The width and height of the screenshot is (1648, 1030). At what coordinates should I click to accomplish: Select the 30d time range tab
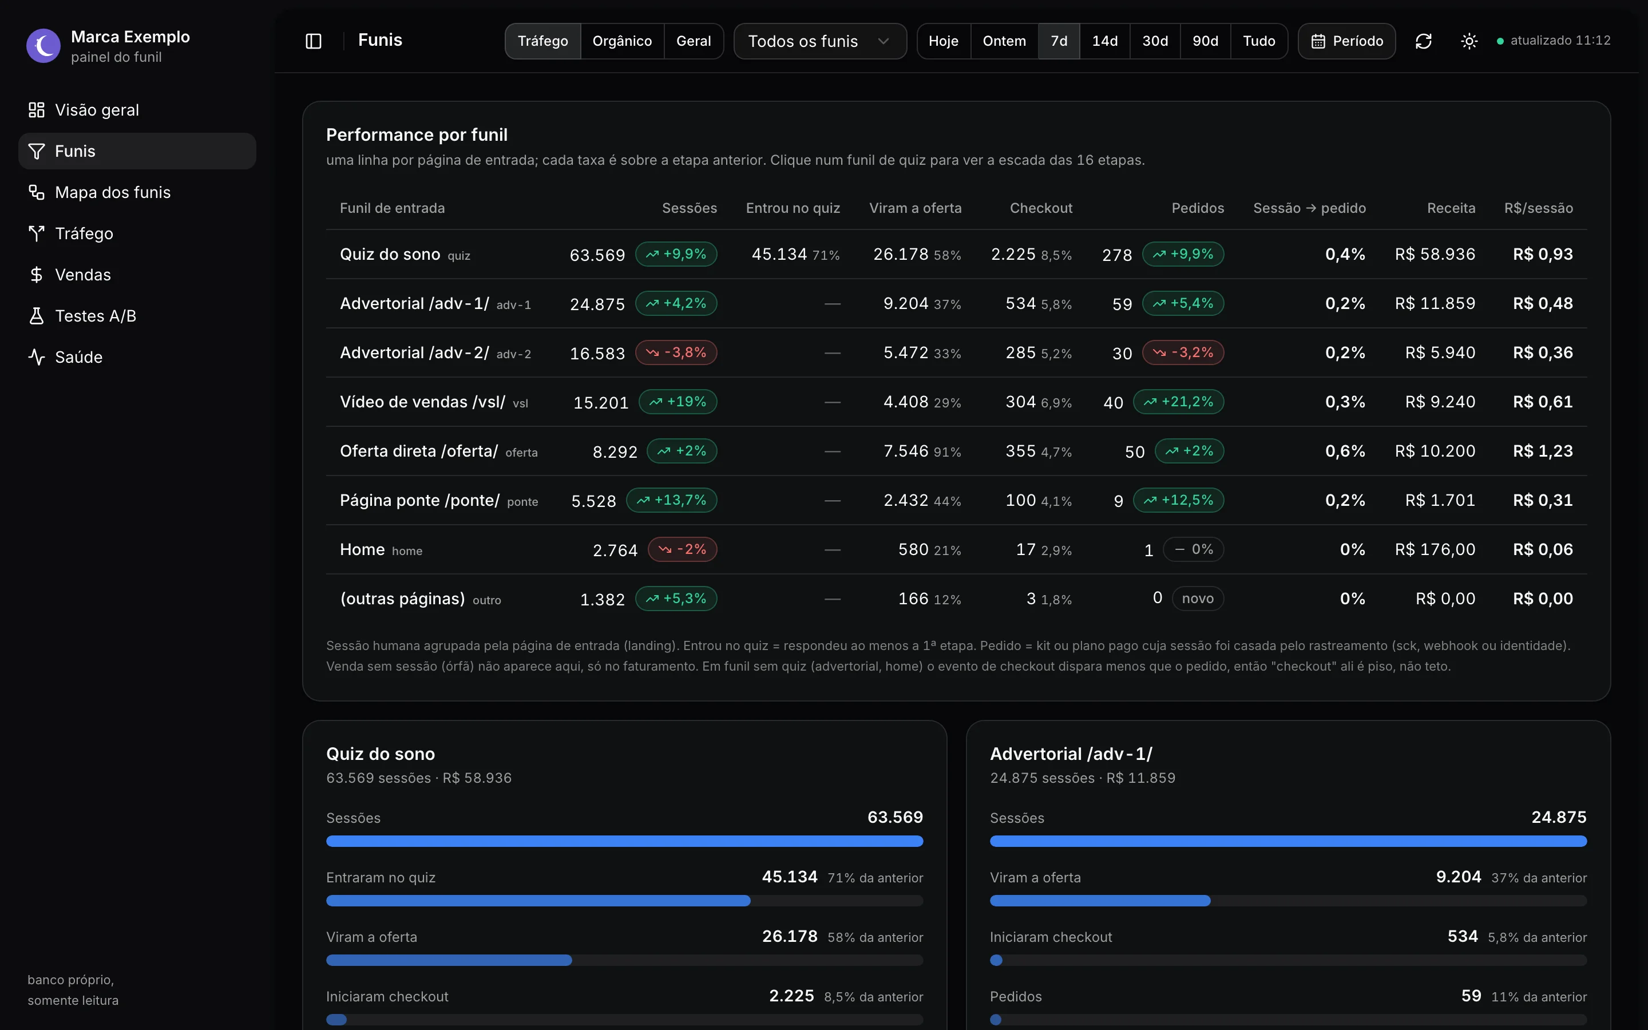coord(1155,41)
